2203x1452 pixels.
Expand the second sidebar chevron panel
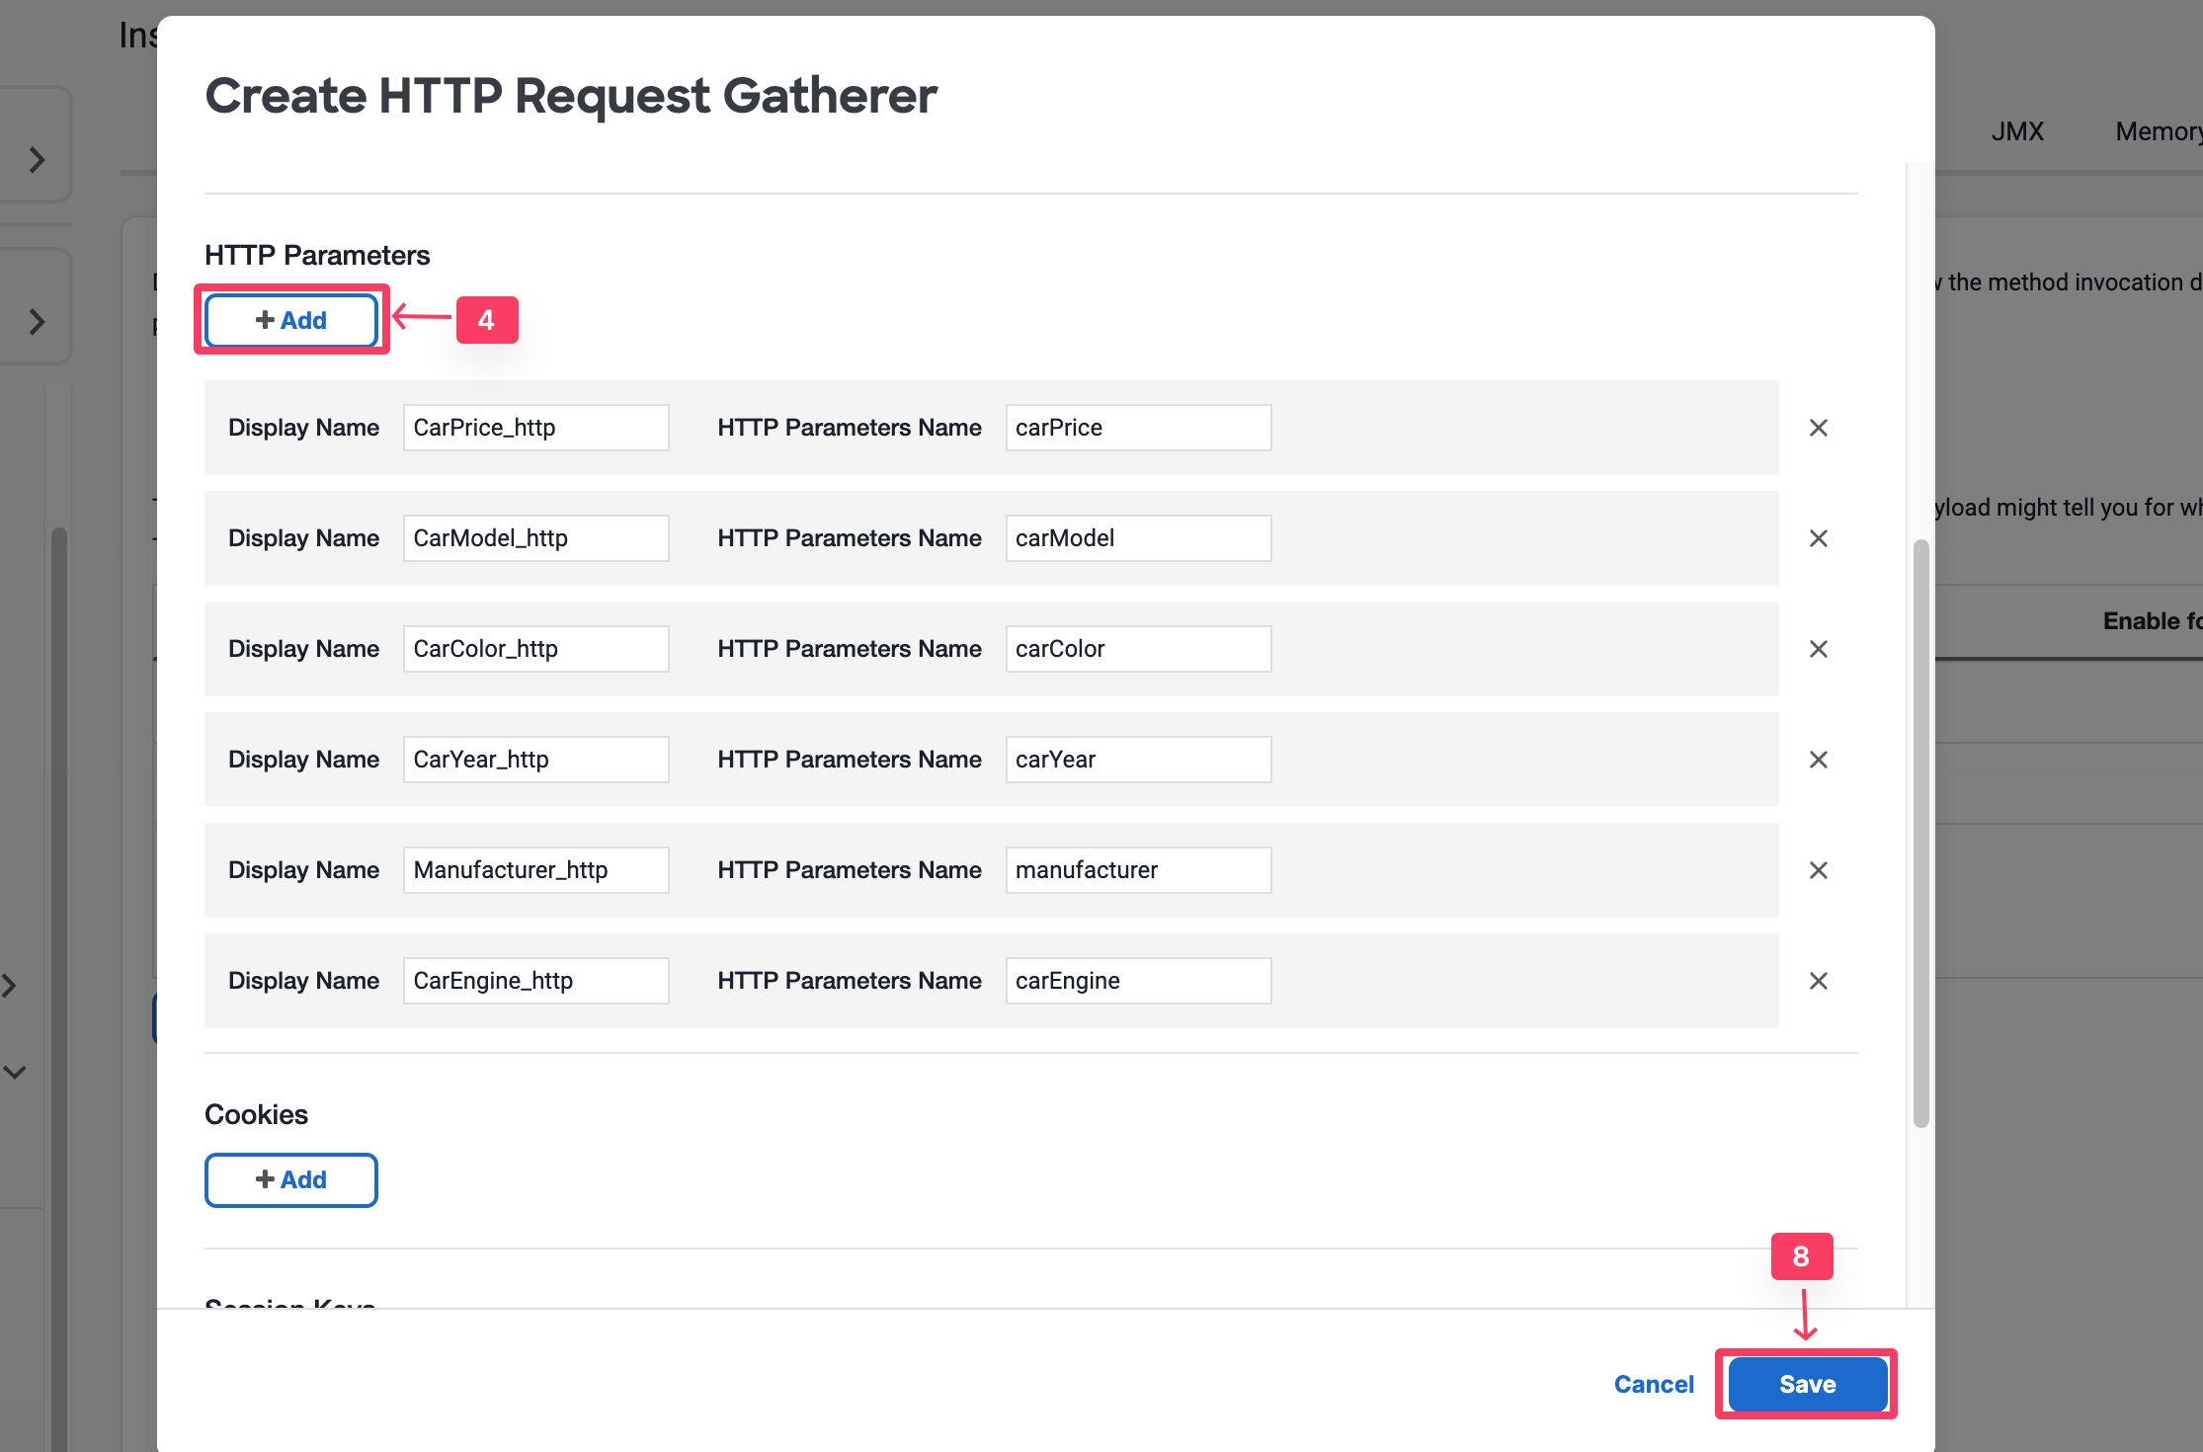(37, 322)
